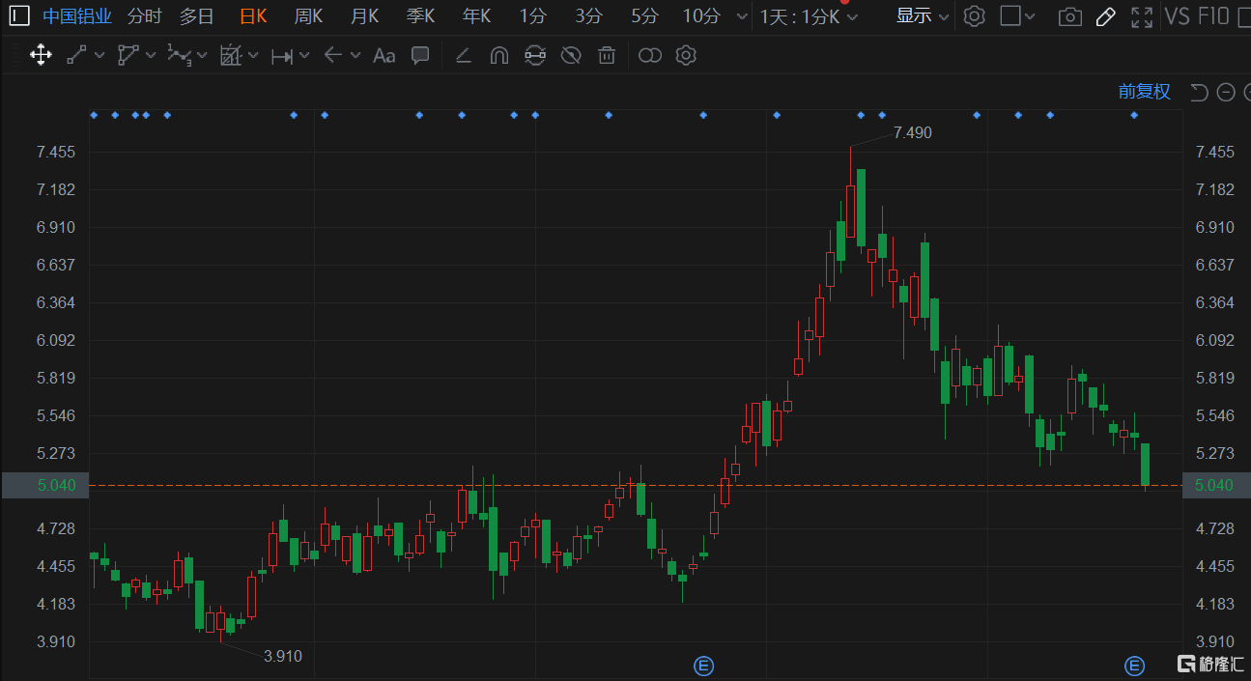Expand the layout square dropdown arrow

click(x=1030, y=16)
